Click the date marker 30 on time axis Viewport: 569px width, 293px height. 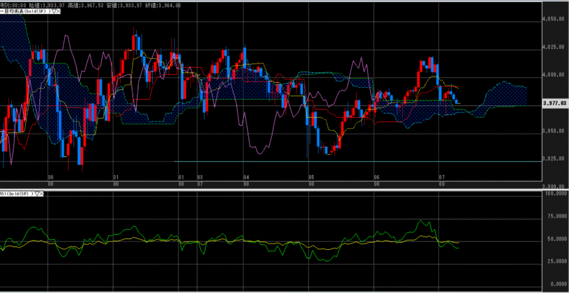[x=51, y=178]
